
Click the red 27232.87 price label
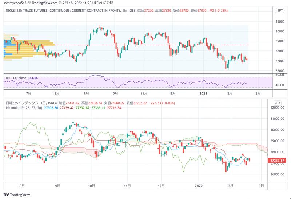277,161
